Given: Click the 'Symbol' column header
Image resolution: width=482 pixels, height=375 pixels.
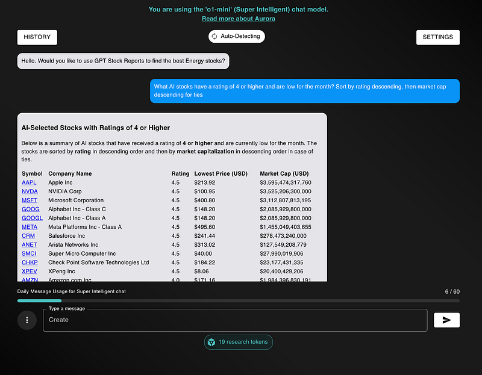Looking at the screenshot, I should click(x=32, y=173).
